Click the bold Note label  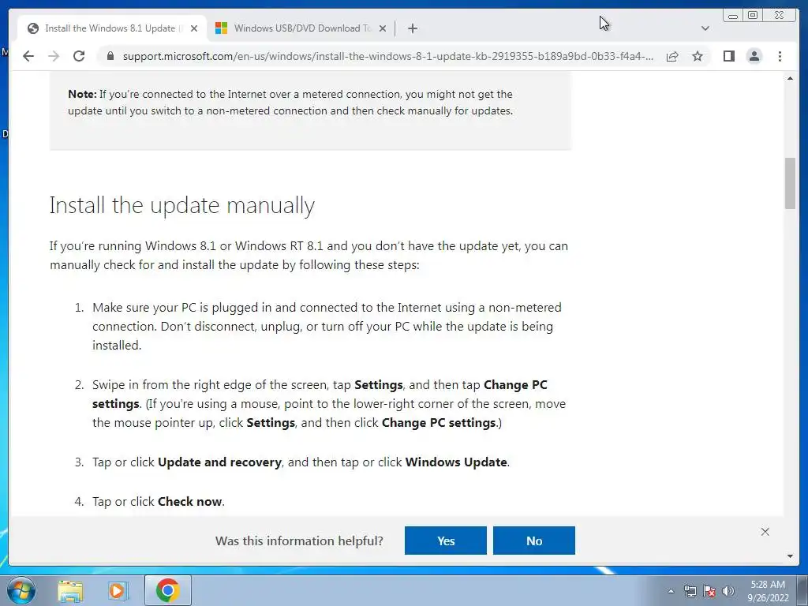(x=82, y=95)
